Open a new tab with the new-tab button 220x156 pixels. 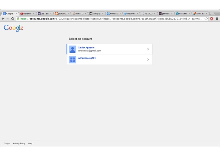coord(212,14)
